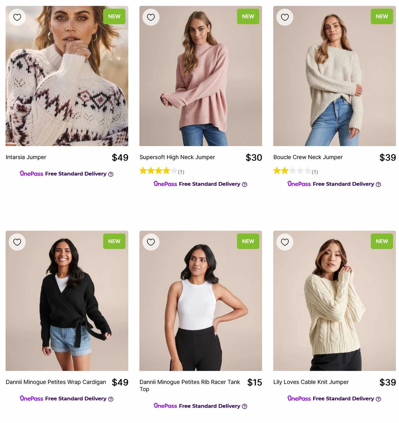
Task: Click the question mark beside Supersoft jumper delivery text
Action: point(244,184)
